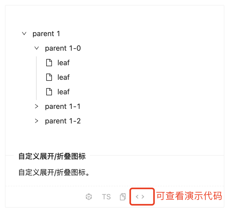Click the 自定义展开/折叠图标 demo title
Image resolution: width=228 pixels, height=211 pixels.
coord(52,156)
